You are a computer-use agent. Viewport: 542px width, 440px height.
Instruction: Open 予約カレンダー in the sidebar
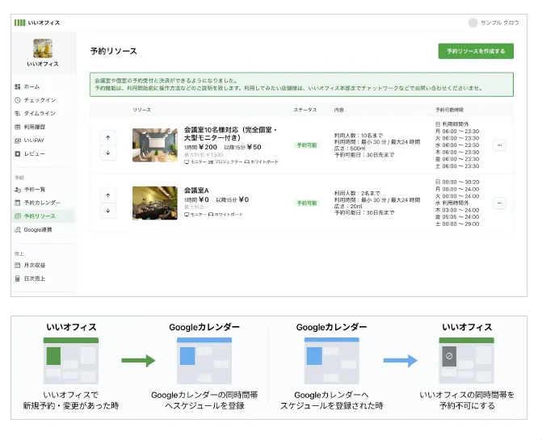pos(37,203)
